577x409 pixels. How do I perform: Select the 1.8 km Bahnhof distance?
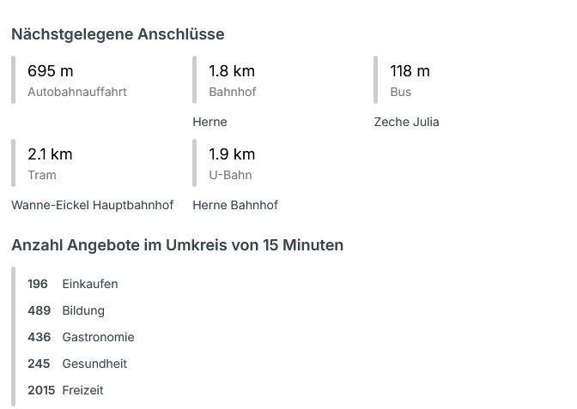pos(232,71)
